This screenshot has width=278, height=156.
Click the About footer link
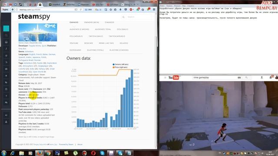80,144
